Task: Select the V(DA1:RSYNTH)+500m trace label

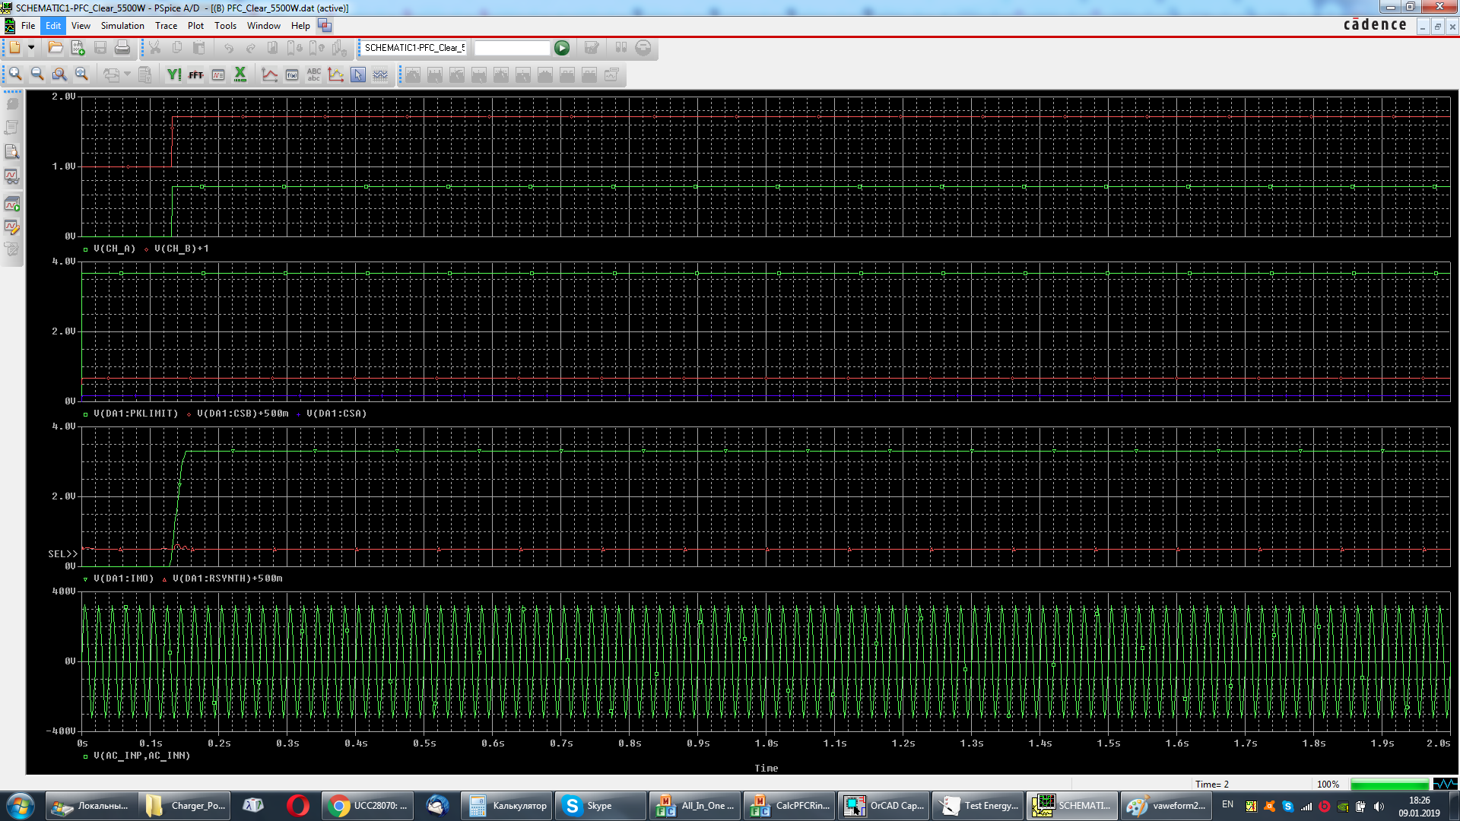Action: tap(227, 579)
